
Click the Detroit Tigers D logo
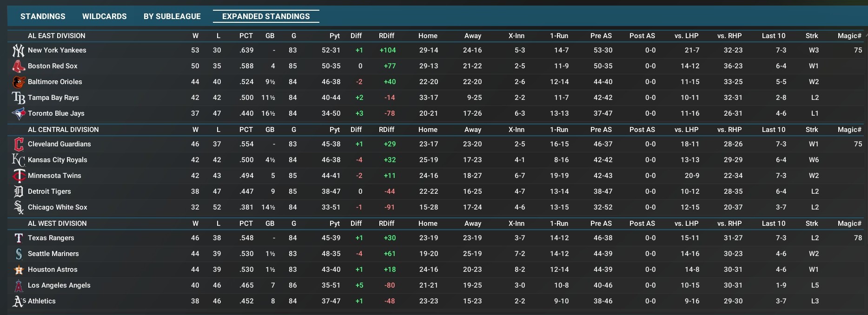pyautogui.click(x=18, y=191)
